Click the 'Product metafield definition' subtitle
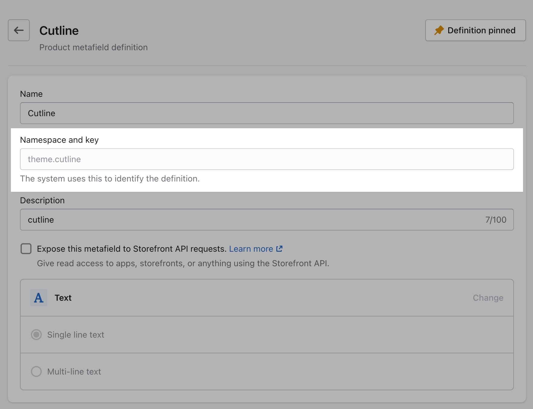Screen dimensions: 533x409 [x=94, y=47]
